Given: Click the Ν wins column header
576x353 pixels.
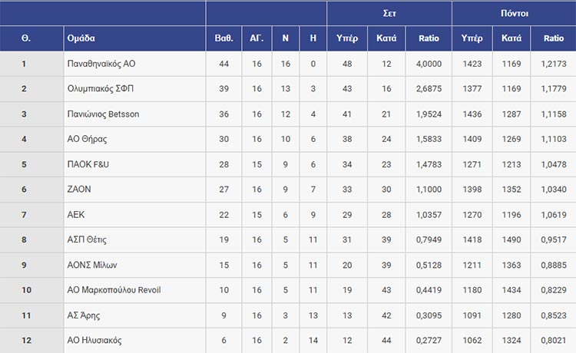Looking at the screenshot, I should (285, 38).
